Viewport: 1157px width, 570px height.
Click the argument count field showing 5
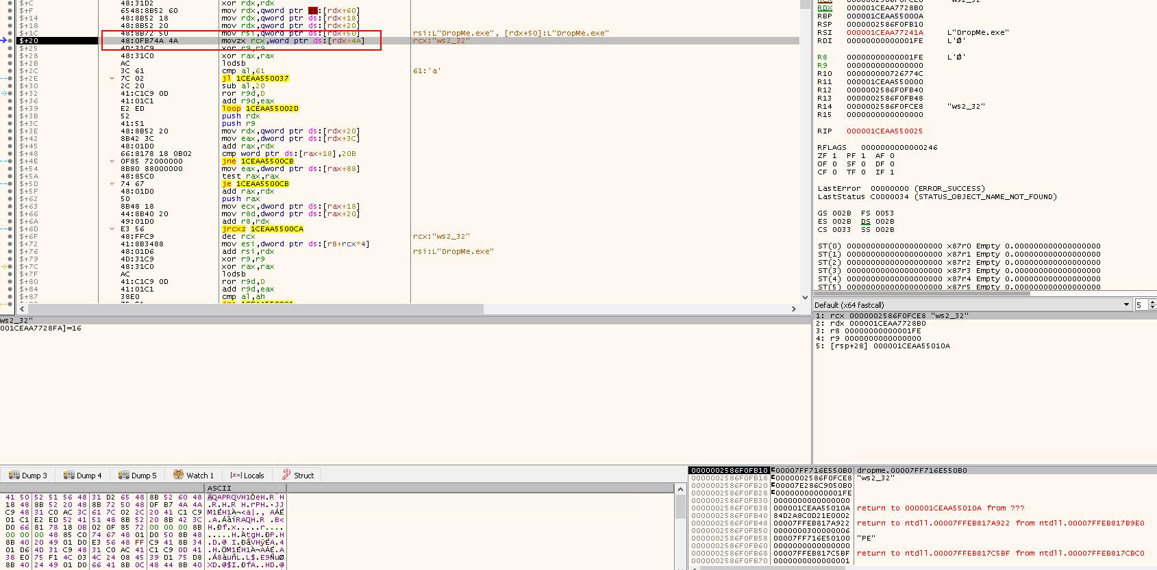click(1141, 305)
